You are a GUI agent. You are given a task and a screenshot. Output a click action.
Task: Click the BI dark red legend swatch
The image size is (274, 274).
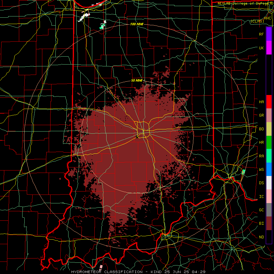pyautogui.click(x=269, y=223)
